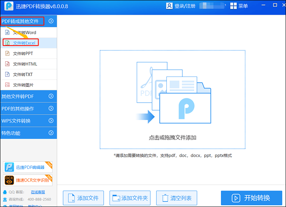Click the image file icon
The height and width of the screenshot is (207, 286).
[7, 85]
